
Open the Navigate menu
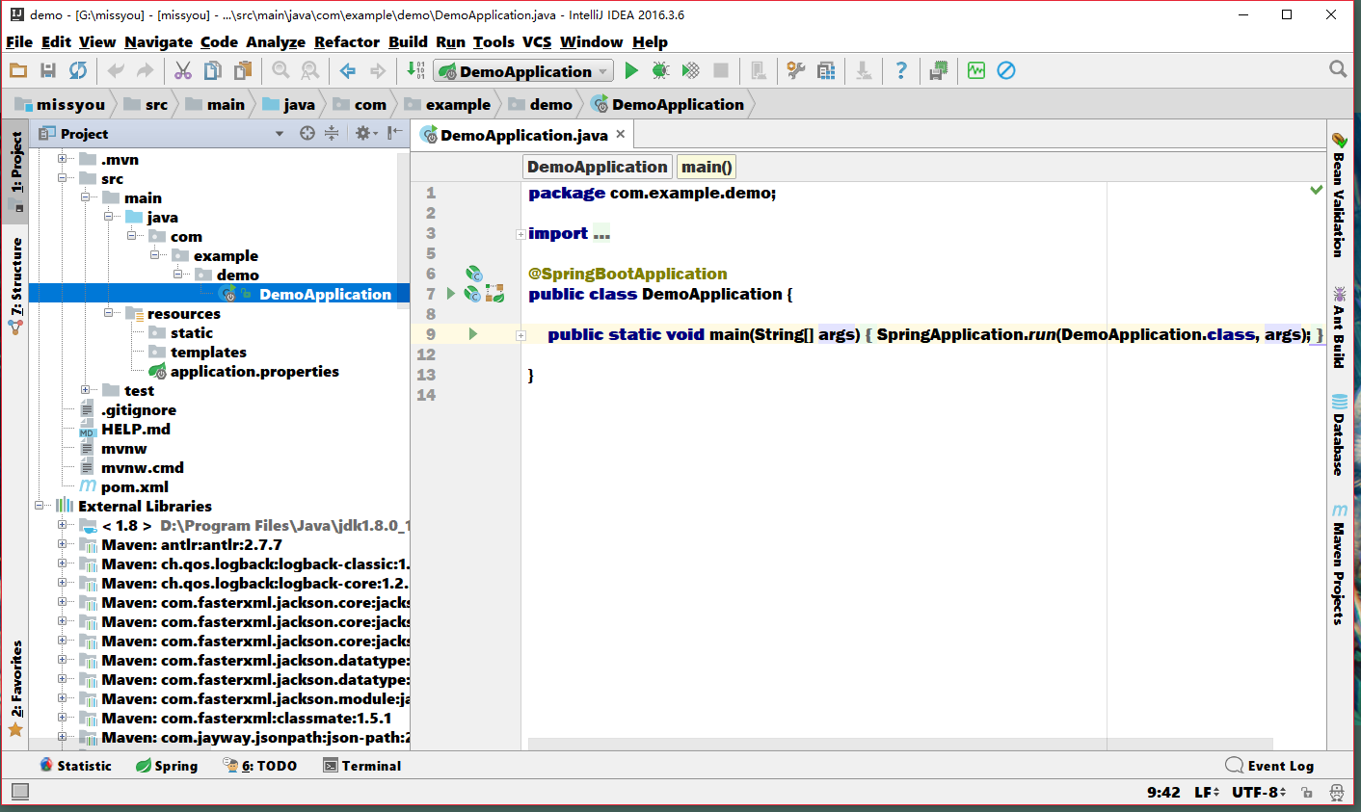pyautogui.click(x=158, y=41)
